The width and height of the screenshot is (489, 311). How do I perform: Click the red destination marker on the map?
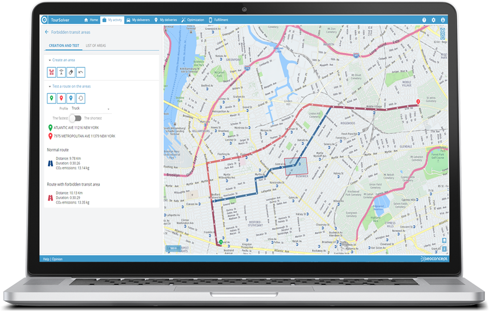(x=418, y=101)
